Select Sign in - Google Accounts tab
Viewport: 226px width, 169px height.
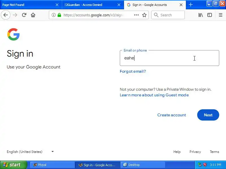tap(155, 5)
